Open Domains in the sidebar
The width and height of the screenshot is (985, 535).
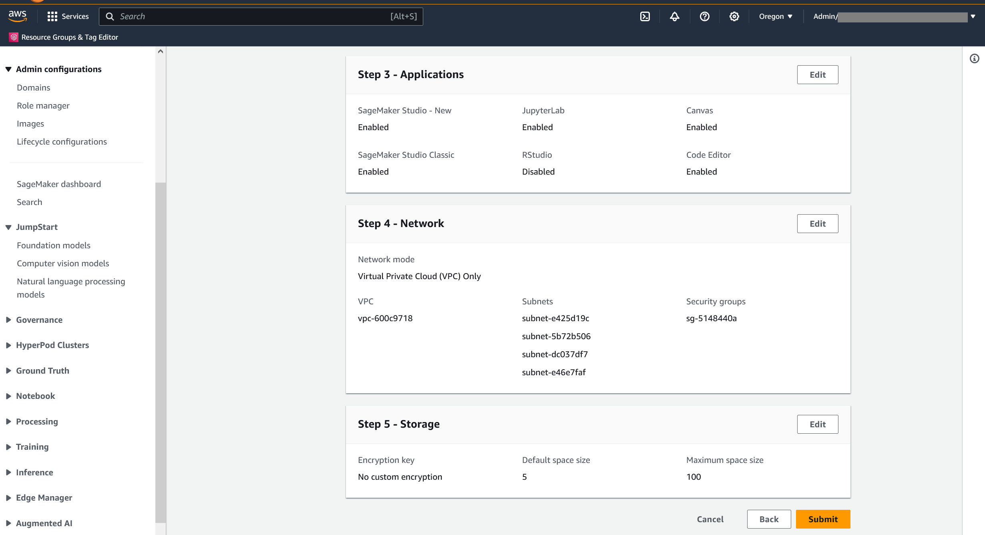pyautogui.click(x=34, y=88)
